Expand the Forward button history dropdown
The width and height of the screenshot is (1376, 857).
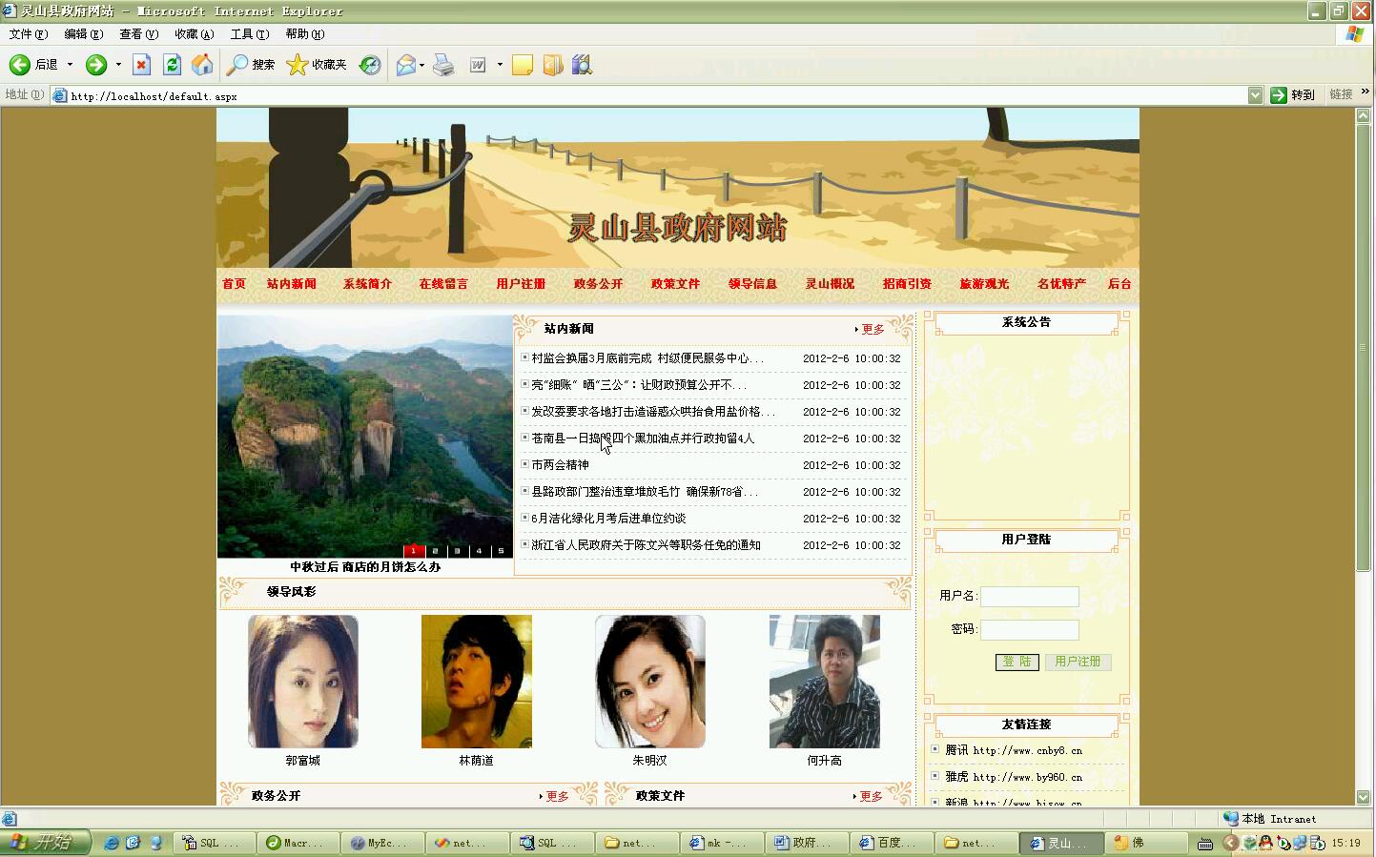tap(118, 65)
